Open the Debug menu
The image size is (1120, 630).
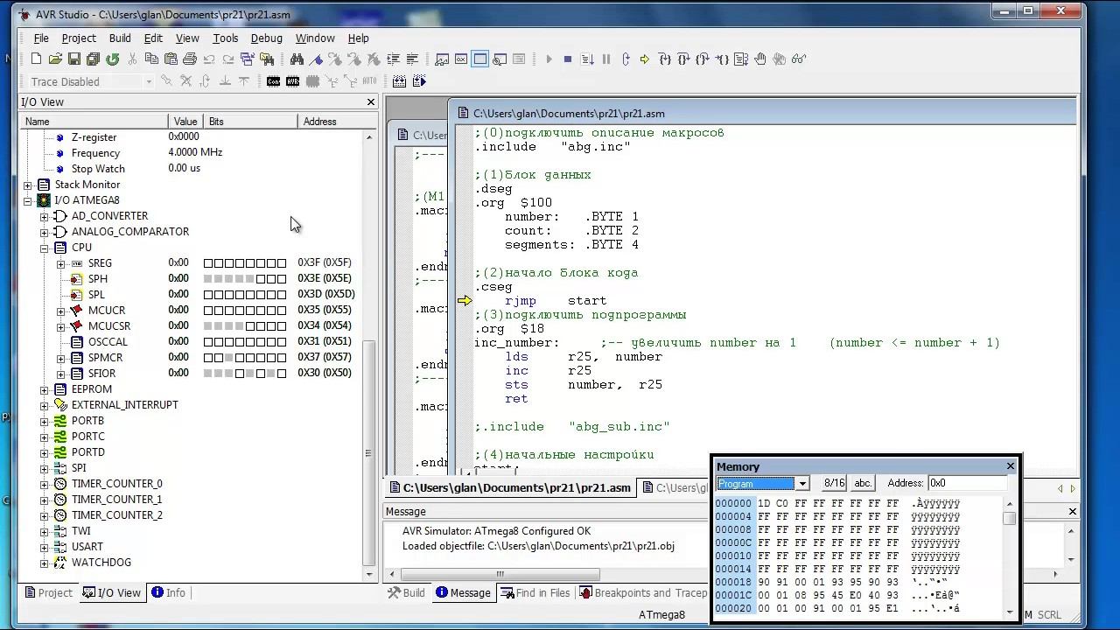coord(266,38)
